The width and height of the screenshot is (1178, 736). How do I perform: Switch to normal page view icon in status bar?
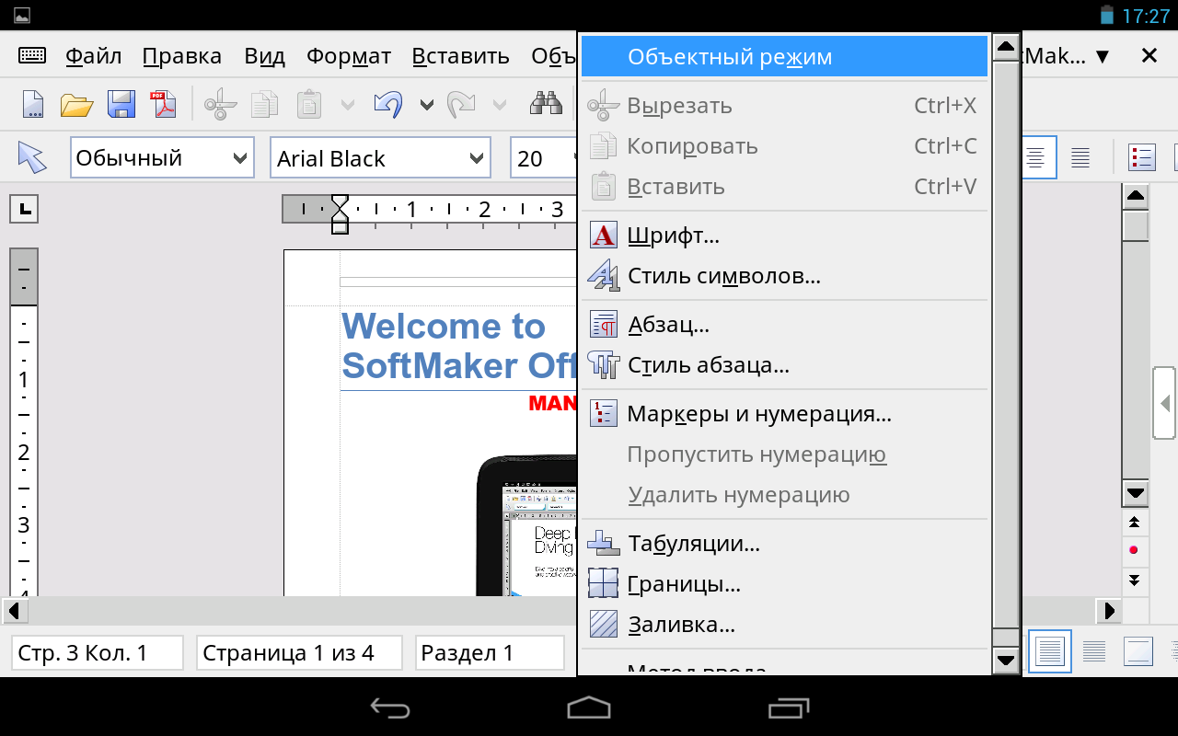[x=1049, y=652]
